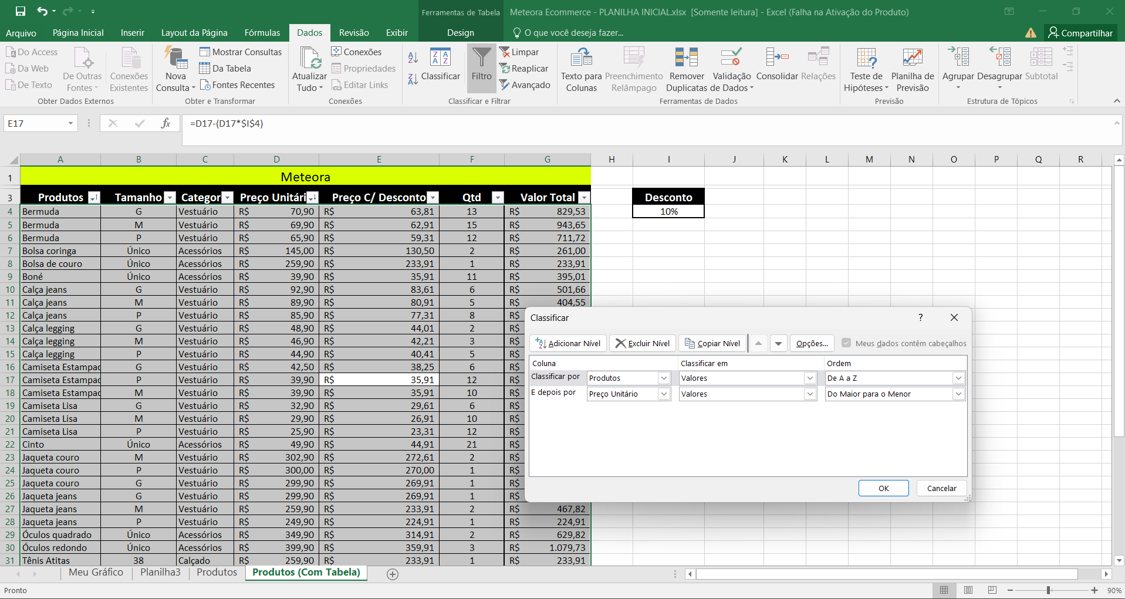Click Adicionar Nível button

coord(568,343)
